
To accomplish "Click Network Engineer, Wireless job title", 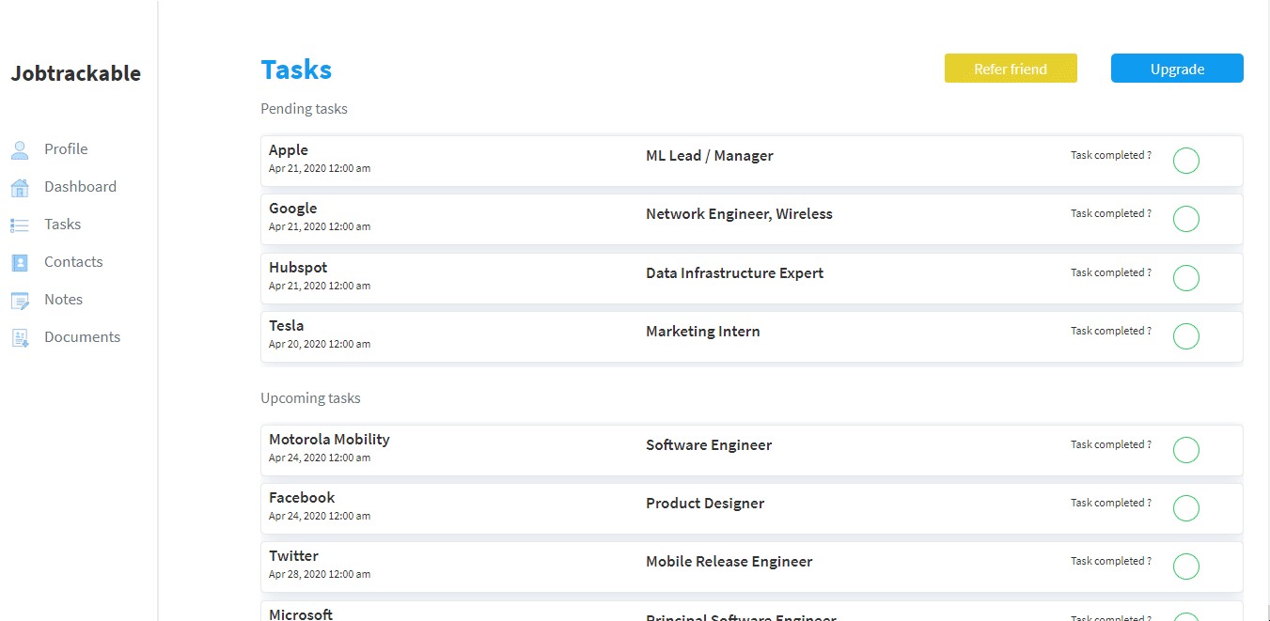I will (739, 214).
